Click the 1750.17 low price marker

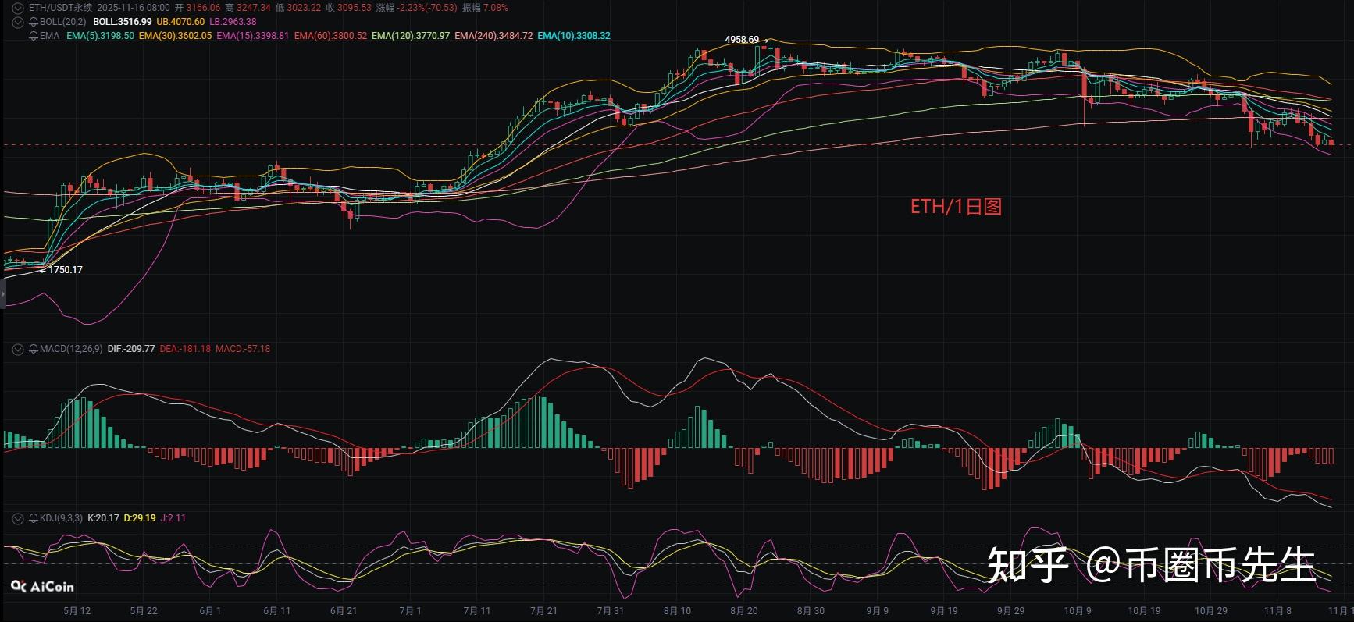[65, 270]
